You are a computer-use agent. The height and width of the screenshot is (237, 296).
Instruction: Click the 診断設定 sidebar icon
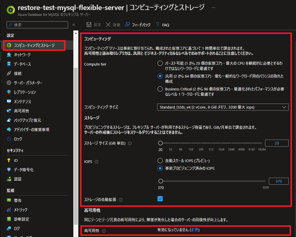click(x=9, y=219)
